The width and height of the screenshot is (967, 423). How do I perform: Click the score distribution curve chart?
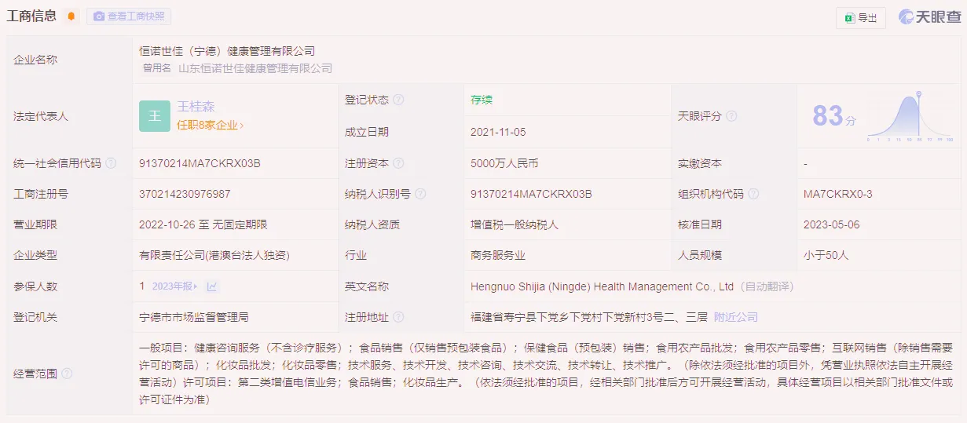[x=910, y=116]
